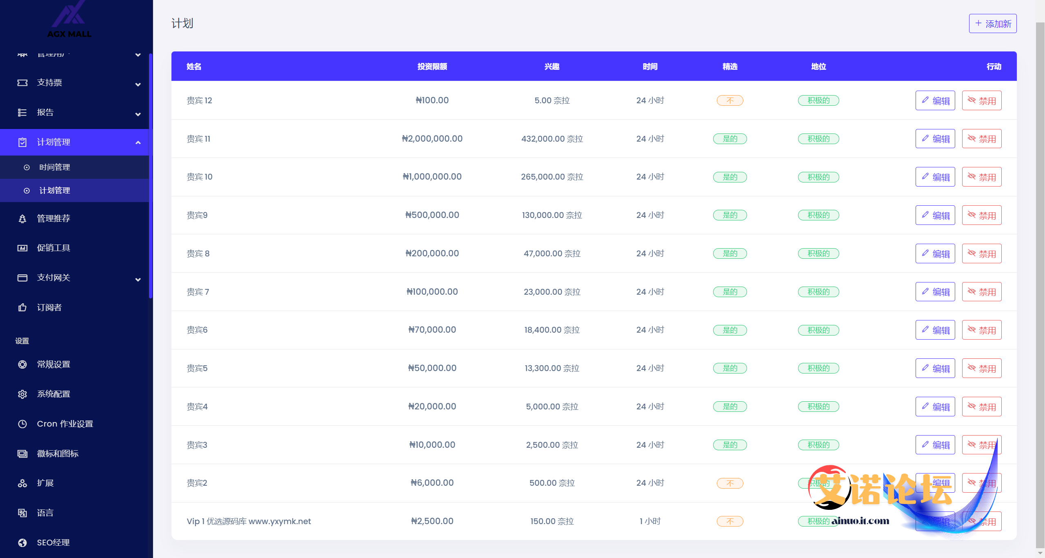Open the 时间管理 submenu item

tap(55, 167)
